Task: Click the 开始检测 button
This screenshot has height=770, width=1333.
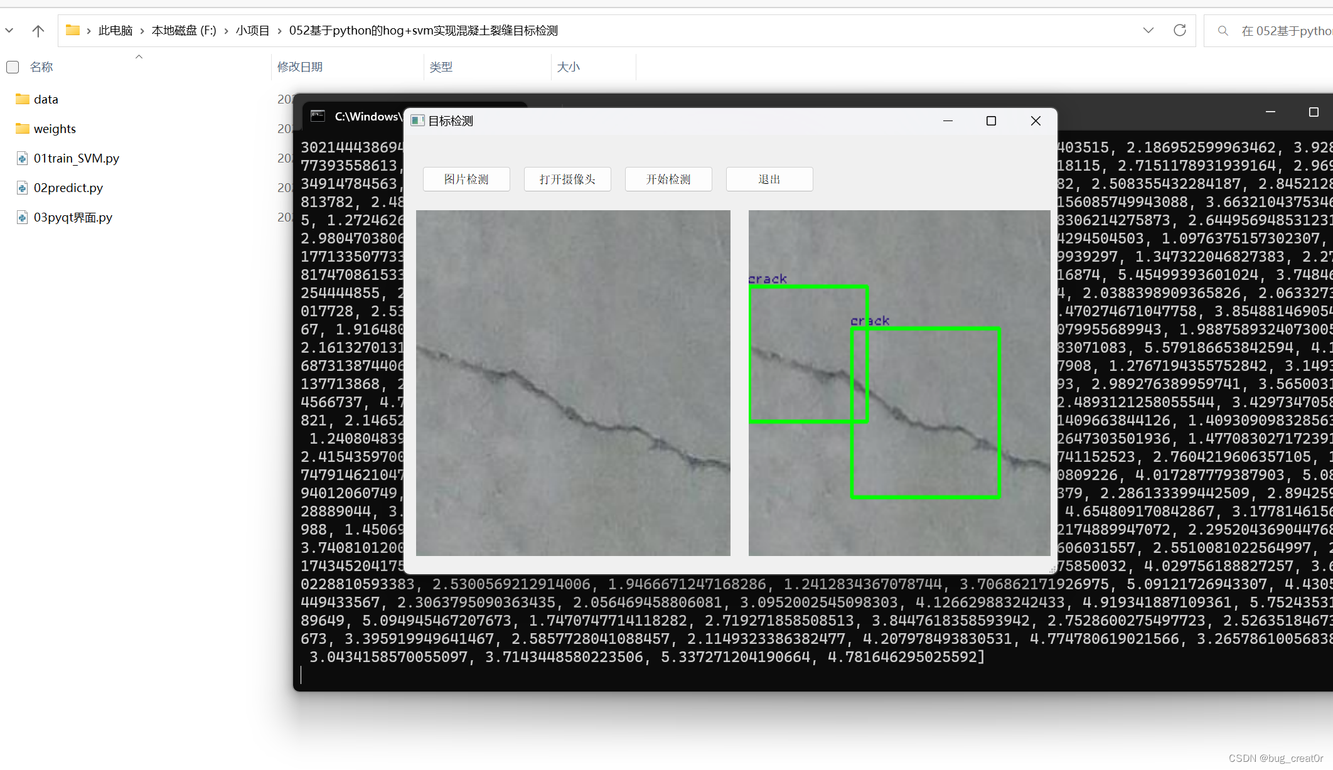Action: point(668,179)
